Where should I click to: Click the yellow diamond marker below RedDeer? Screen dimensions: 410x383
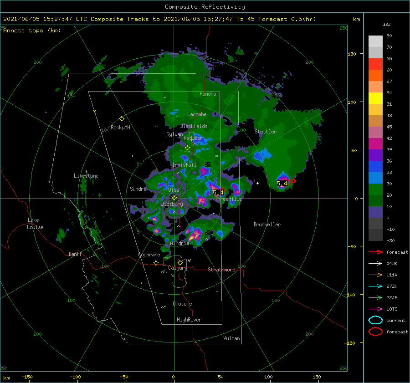187,148
